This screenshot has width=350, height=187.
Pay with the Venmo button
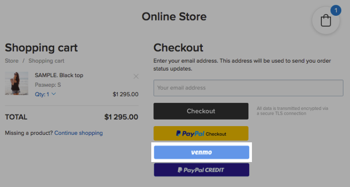[201, 152]
